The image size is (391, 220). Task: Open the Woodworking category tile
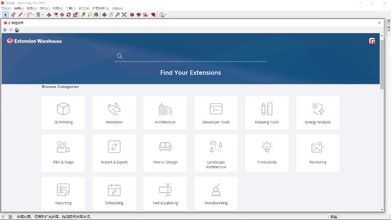pyautogui.click(x=216, y=193)
